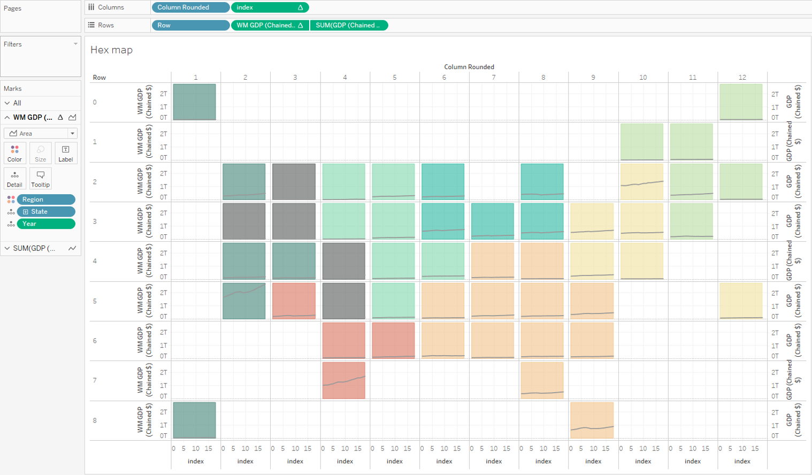Click the detail icon beside Year pill

tap(11, 224)
